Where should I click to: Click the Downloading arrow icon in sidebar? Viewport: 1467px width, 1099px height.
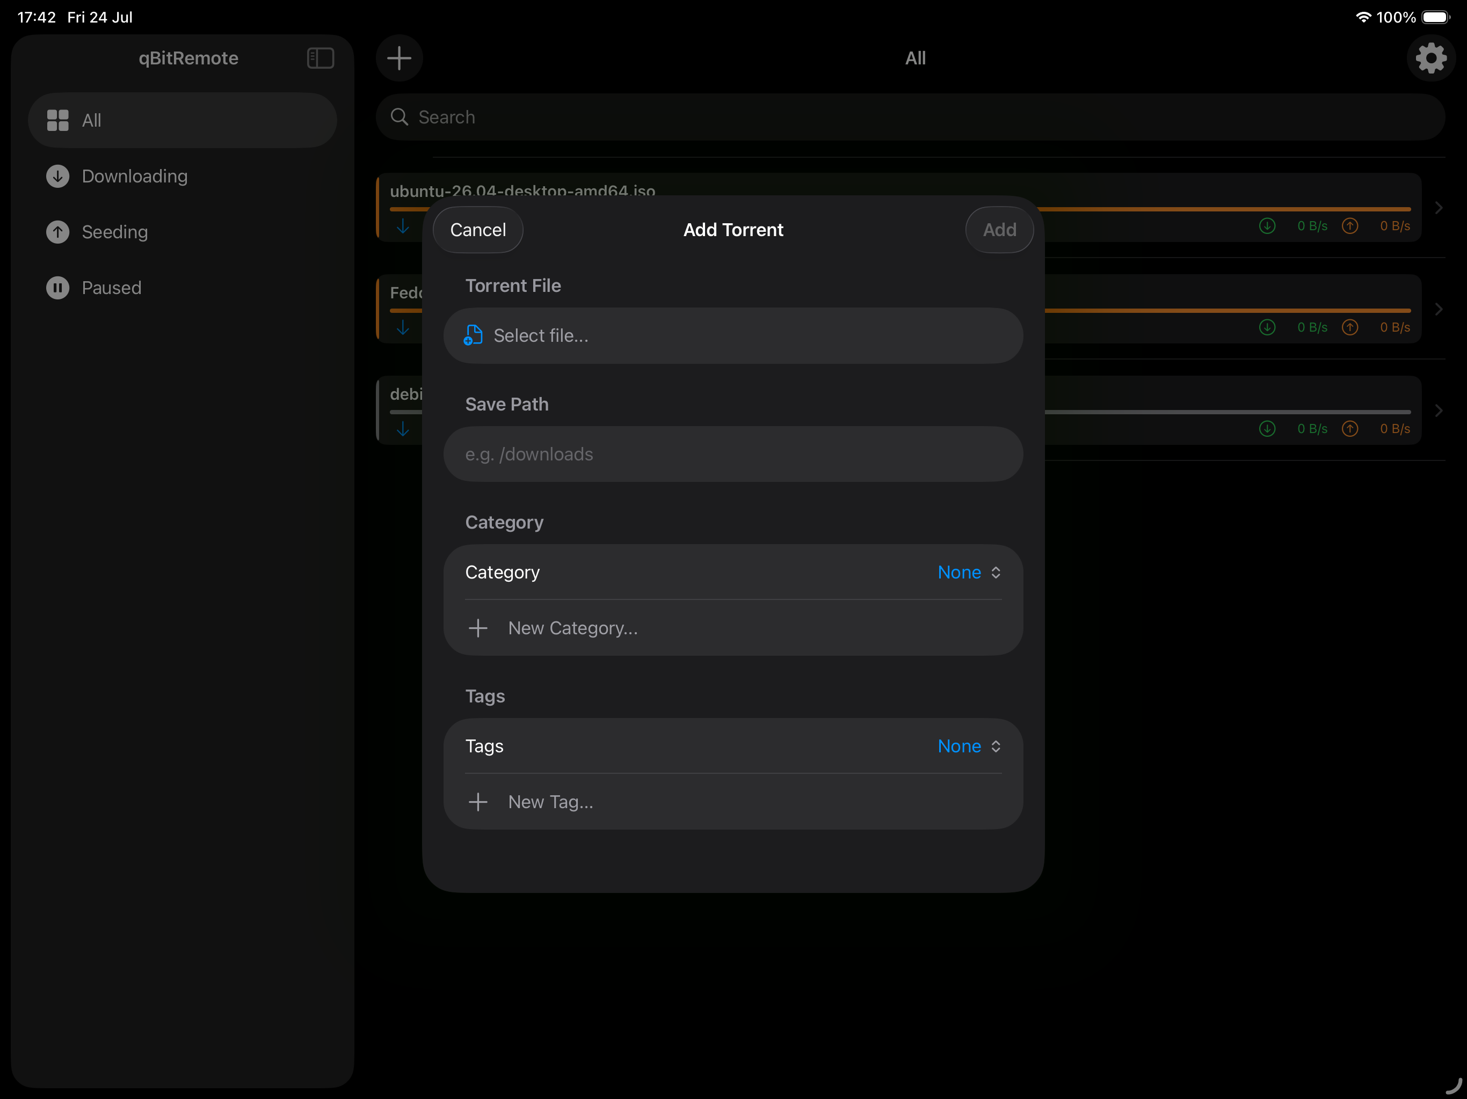57,177
